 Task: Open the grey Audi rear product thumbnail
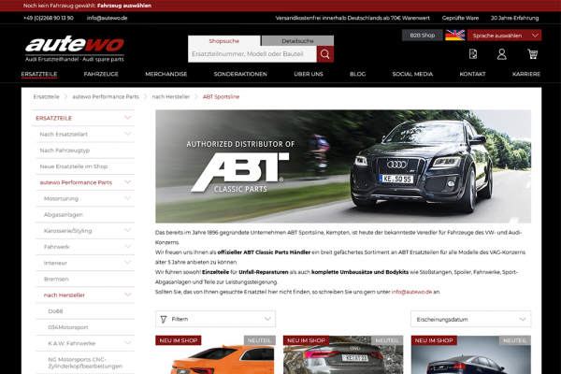pos(343,355)
